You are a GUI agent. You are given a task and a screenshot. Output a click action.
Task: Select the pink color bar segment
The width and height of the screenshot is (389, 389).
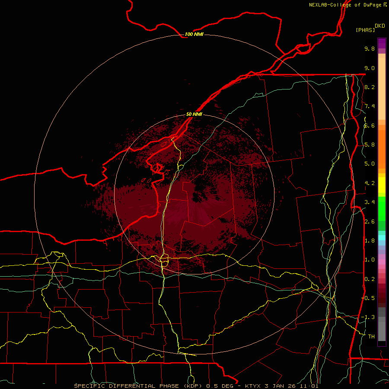382,262
